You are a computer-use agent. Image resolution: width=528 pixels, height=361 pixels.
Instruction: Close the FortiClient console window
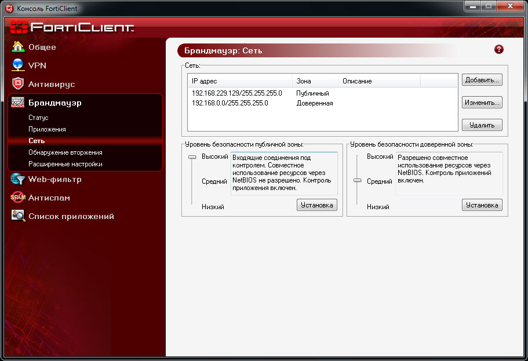pos(510,6)
